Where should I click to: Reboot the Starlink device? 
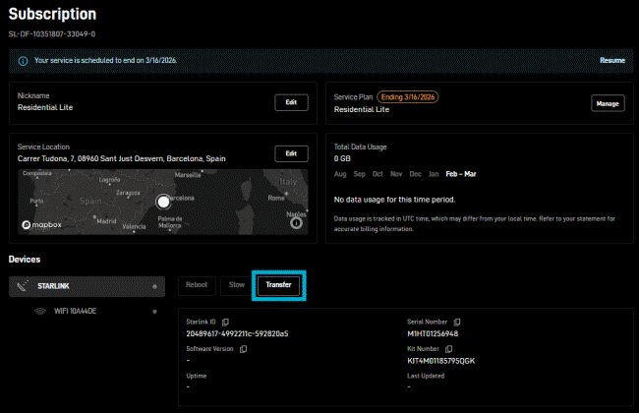(197, 285)
